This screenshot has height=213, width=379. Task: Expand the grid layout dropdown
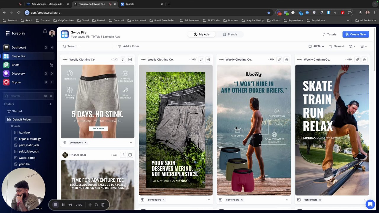coord(363,46)
